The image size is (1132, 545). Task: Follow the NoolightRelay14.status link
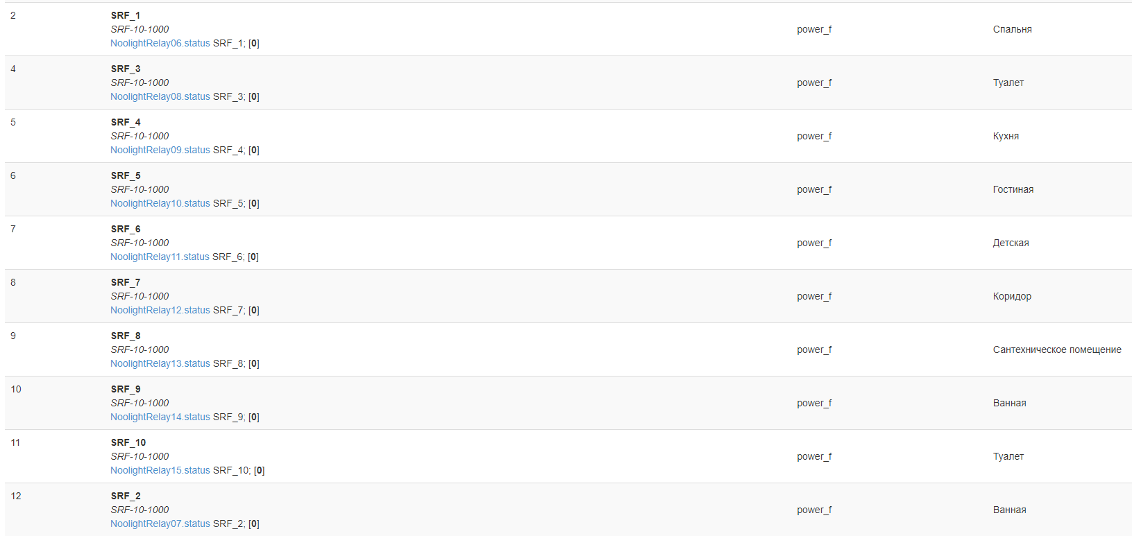click(x=160, y=417)
